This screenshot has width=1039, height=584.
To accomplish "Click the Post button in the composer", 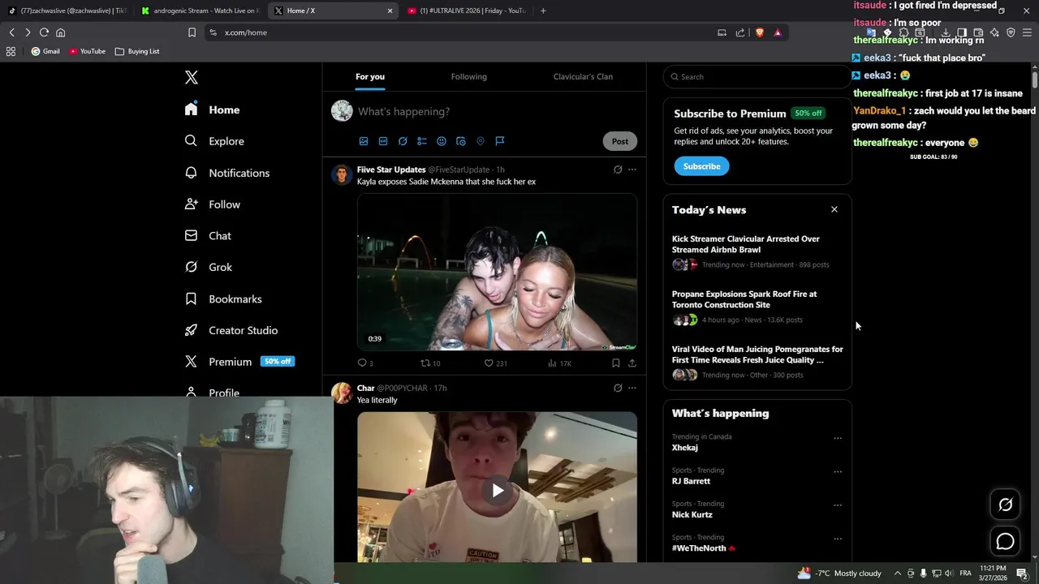I will pyautogui.click(x=620, y=141).
